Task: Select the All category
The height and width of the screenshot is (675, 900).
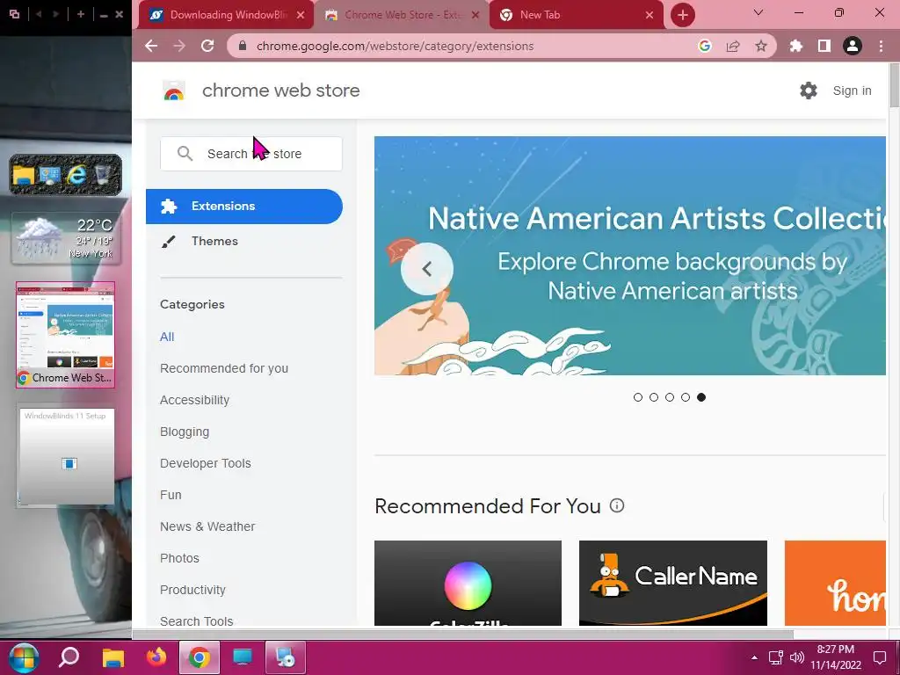Action: point(167,337)
